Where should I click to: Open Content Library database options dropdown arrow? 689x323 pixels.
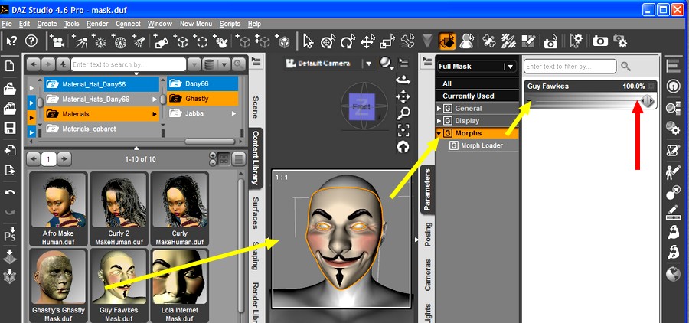(224, 64)
